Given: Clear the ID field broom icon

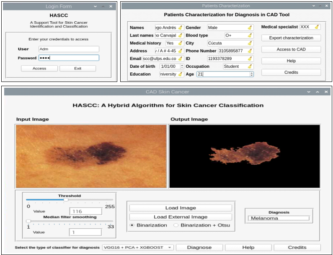Looking at the screenshot, I should coord(250,59).
